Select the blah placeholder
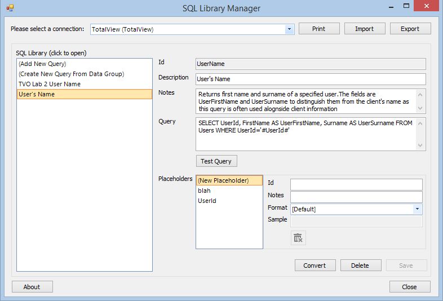The width and height of the screenshot is (443, 301). pyautogui.click(x=229, y=191)
